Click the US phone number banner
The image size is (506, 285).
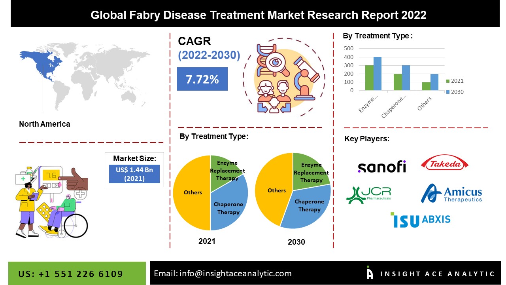pos(71,274)
